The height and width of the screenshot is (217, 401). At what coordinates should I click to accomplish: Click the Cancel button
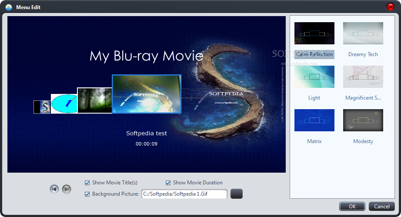pos(382,206)
